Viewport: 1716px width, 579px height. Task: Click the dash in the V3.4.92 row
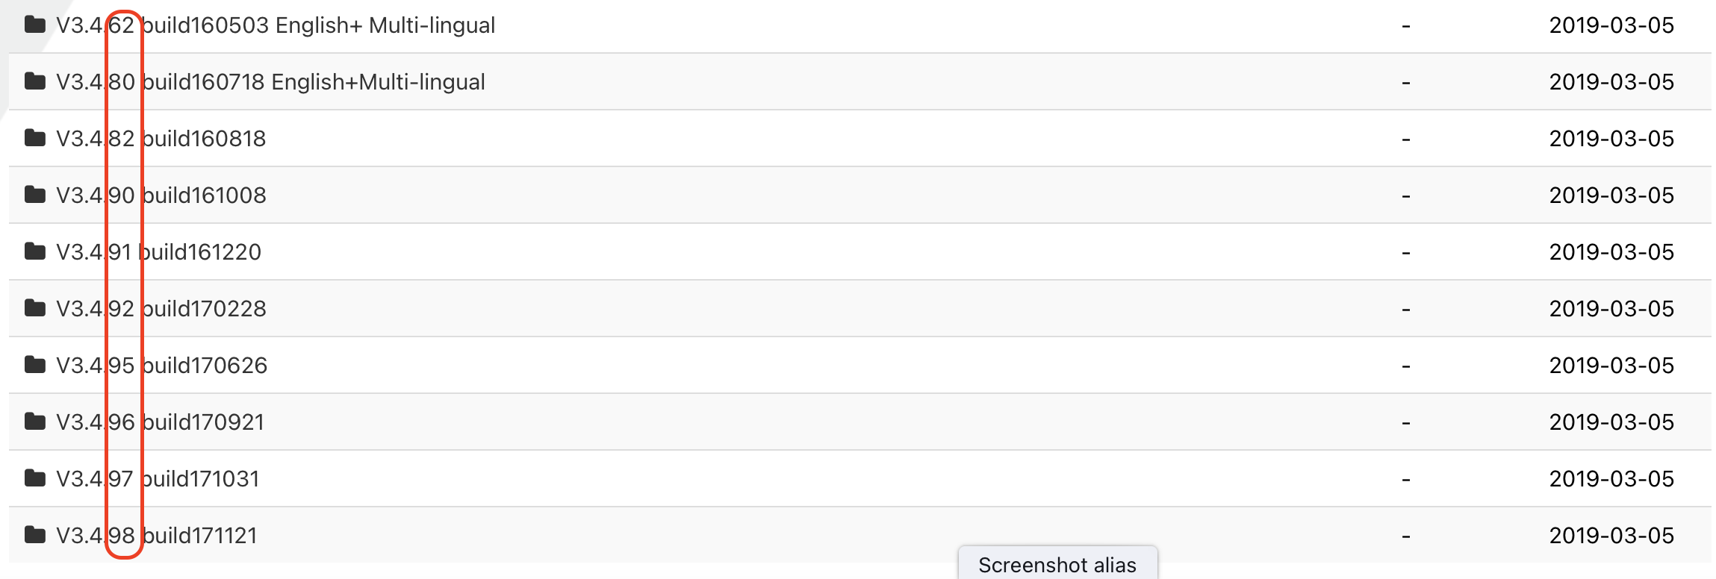click(1407, 308)
